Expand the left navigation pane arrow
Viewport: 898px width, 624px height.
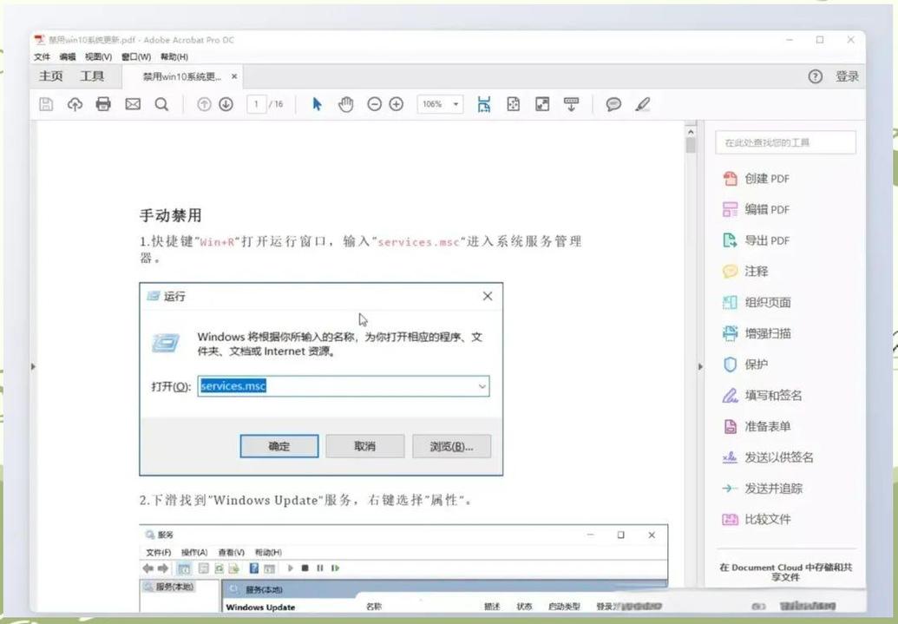click(x=32, y=367)
